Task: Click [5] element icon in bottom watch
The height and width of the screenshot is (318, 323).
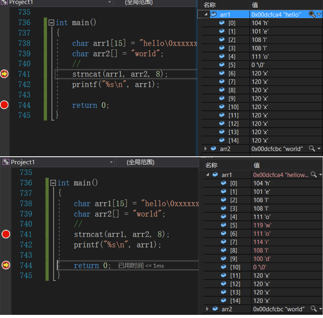Action: [x=223, y=225]
